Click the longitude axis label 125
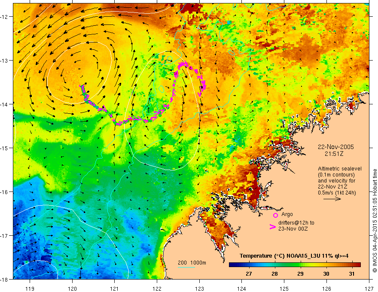The height and width of the screenshot is (292, 378). coord(284,289)
